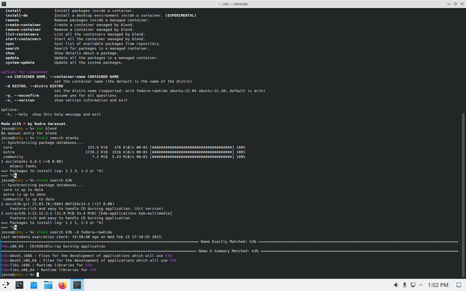Expand hidden system tray icons arrow

click(421, 285)
